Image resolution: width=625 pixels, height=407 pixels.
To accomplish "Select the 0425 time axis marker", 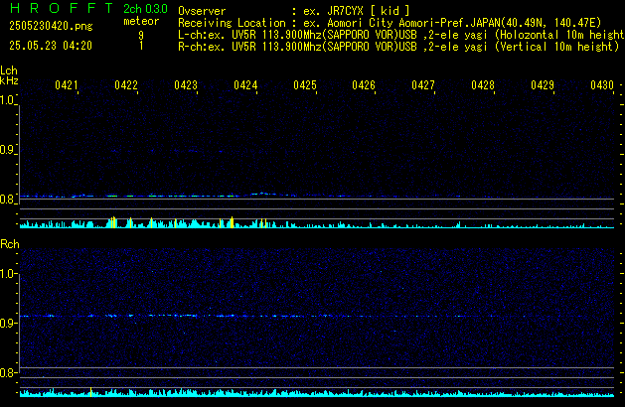I will point(305,85).
